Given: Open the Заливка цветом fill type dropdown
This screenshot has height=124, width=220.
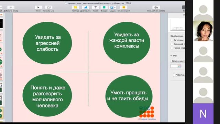Looking at the screenshot, I should point(178,61).
